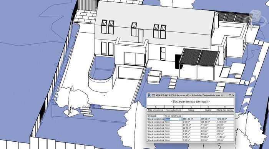Image resolution: width=269 pixels, height=149 pixels.
Task: Select column A header in schedule
Action: click(156, 107)
